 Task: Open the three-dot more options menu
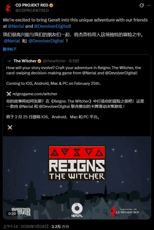(149, 5)
